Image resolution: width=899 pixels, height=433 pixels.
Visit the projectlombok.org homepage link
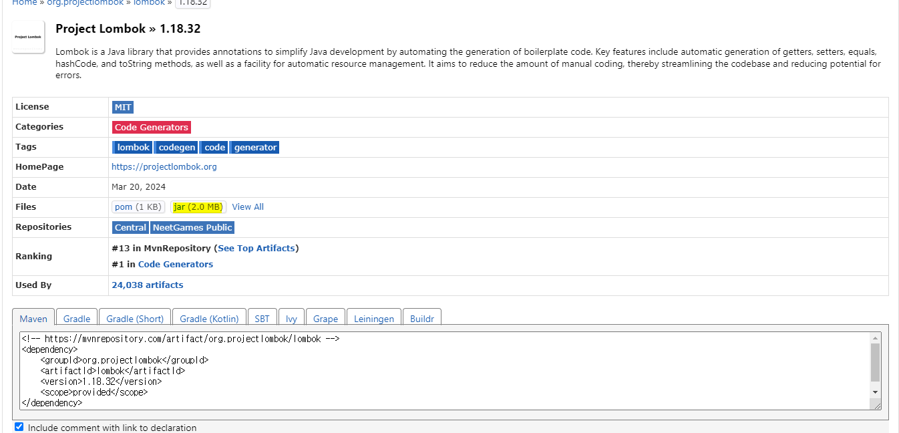click(x=164, y=167)
